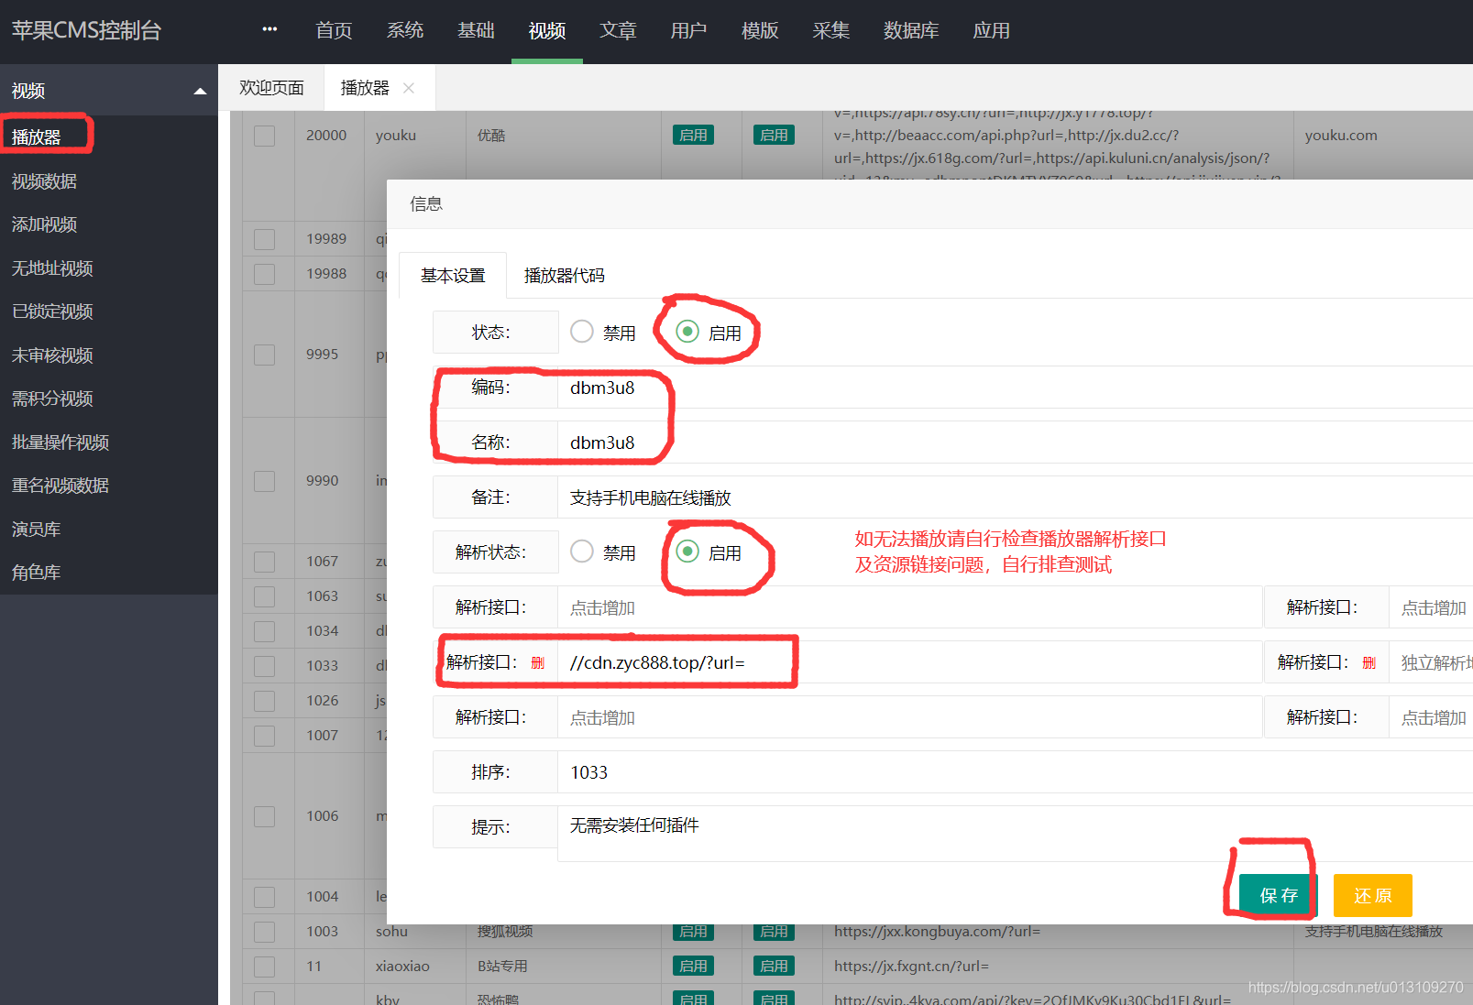Open the 用户 top menu
This screenshot has width=1473, height=1005.
tap(688, 31)
